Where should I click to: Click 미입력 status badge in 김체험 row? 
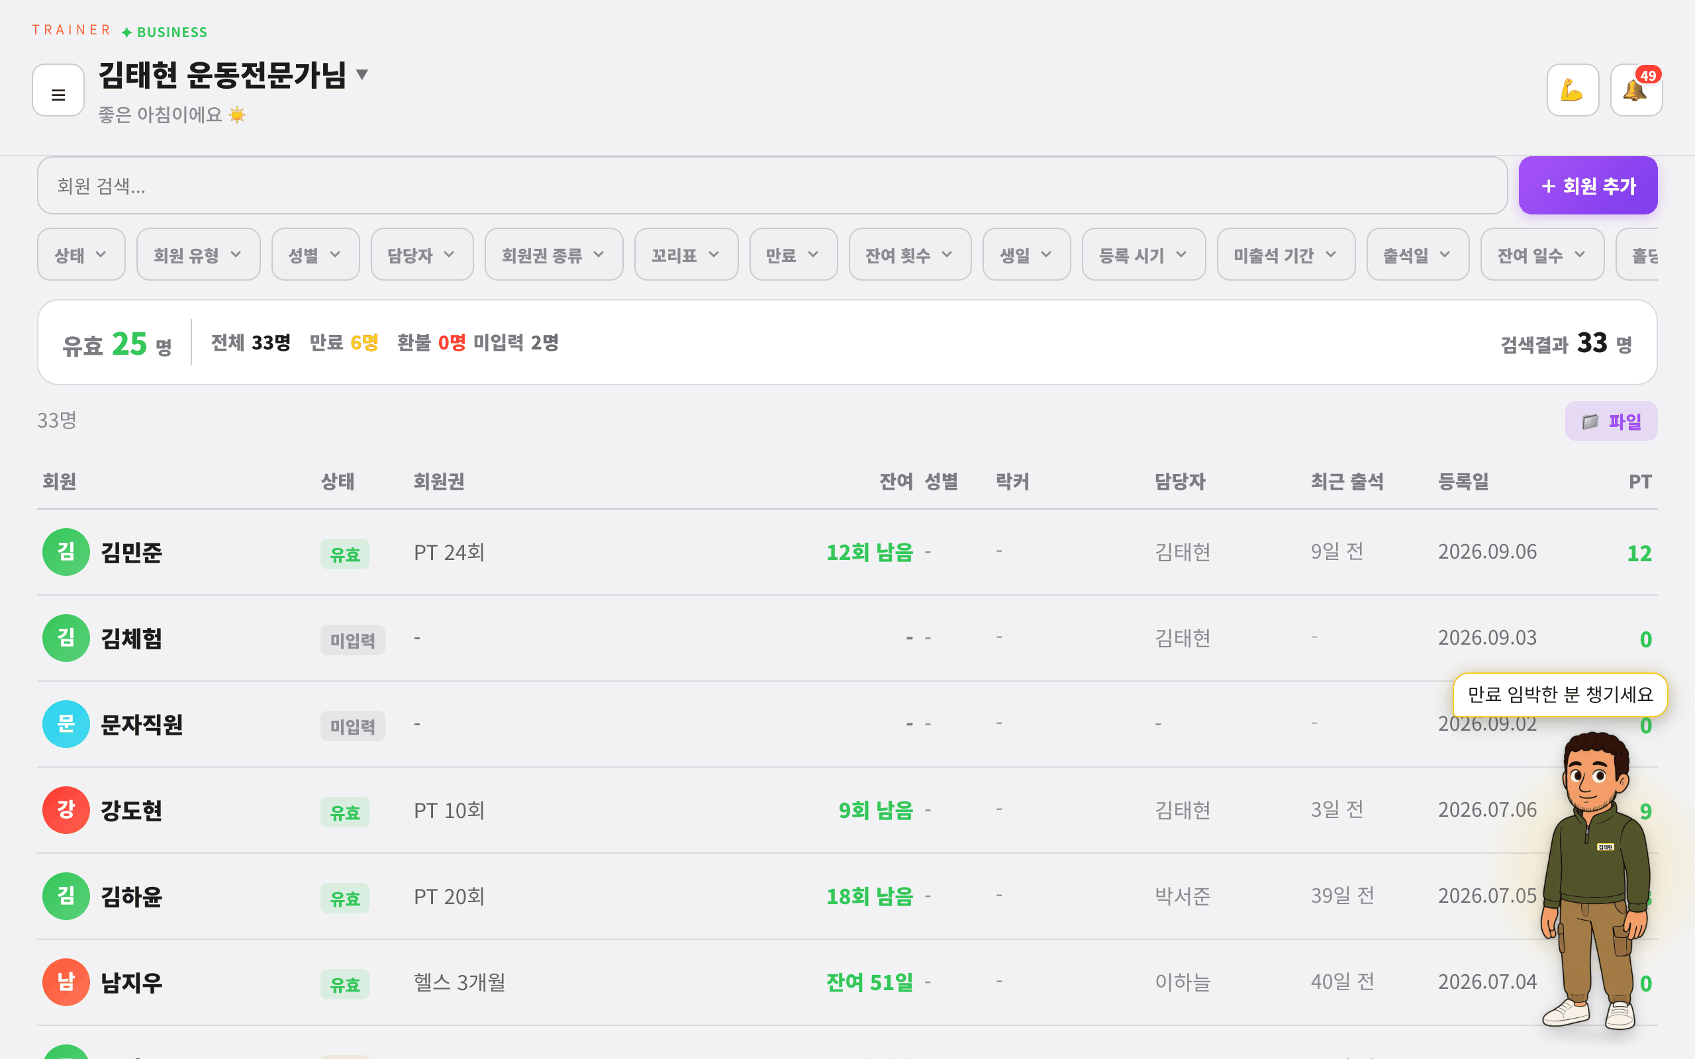pos(352,640)
